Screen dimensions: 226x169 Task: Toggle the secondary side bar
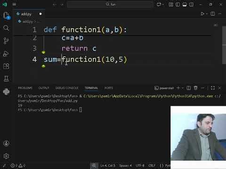(192, 5)
